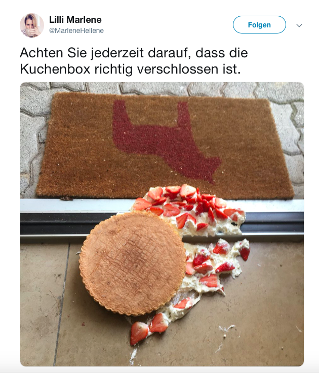Viewport: 319px width, 373px height.
Task: Open the attached fallen cake photo
Action: coord(162,224)
